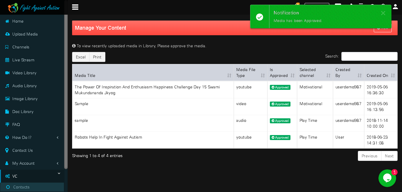
Task: Open the user profile icon in the top bar
Action: tap(395, 6)
